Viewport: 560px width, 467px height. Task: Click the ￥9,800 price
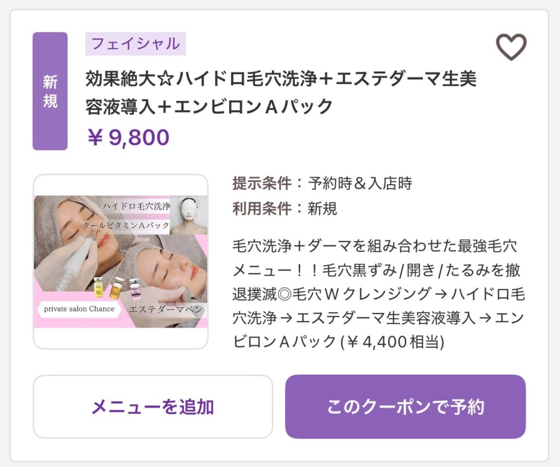click(129, 138)
